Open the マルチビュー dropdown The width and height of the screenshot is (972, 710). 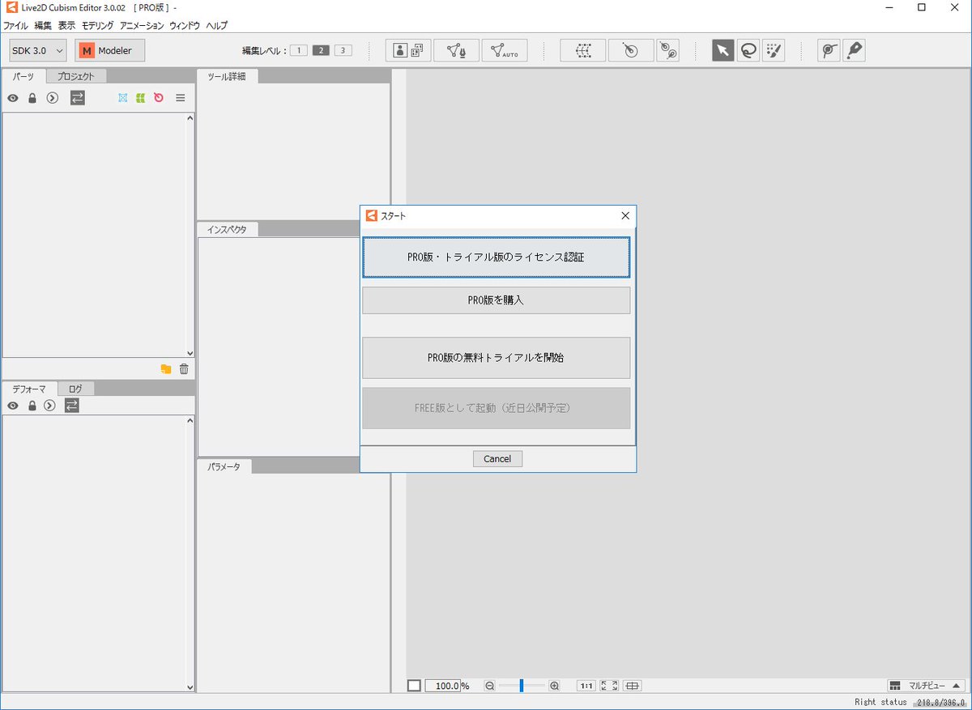point(927,686)
